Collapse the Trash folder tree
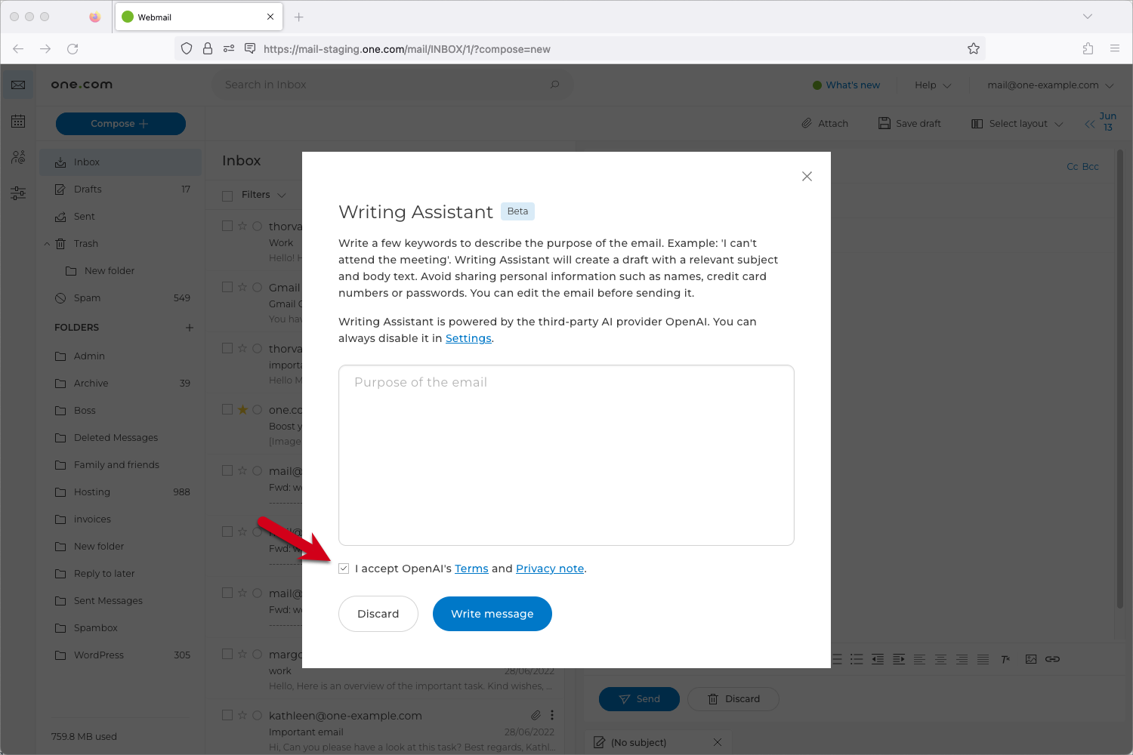The width and height of the screenshot is (1133, 755). (47, 244)
